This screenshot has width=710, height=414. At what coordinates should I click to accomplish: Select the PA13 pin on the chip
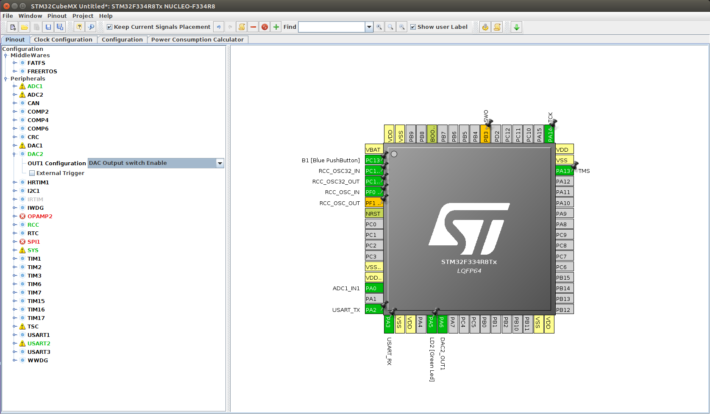coord(564,171)
